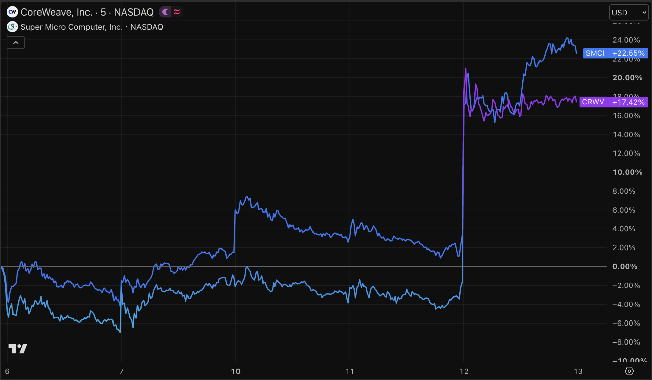Click the bold 0.00% baseline label

625,267
